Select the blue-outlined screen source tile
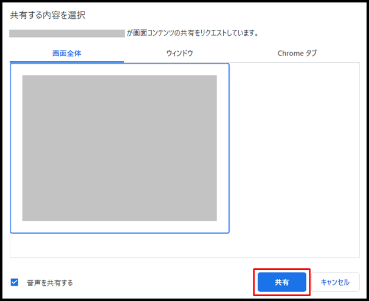 click(120, 148)
